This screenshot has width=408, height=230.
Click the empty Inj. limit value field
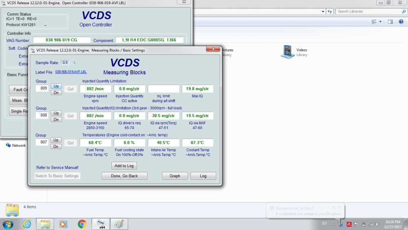(x=164, y=89)
